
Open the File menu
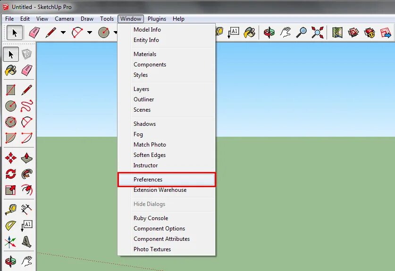pyautogui.click(x=9, y=19)
